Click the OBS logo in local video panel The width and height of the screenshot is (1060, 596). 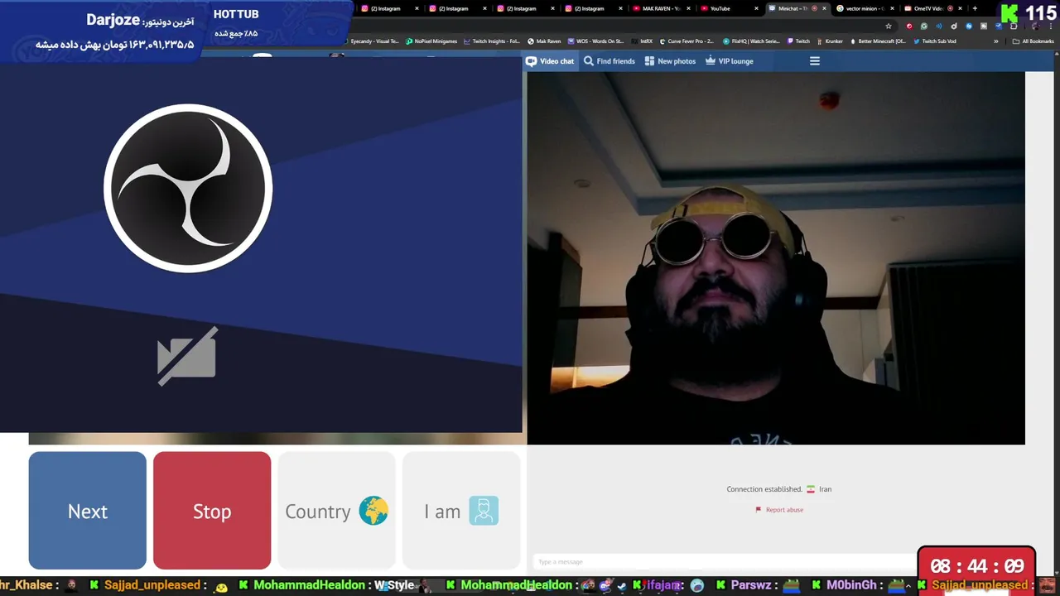(188, 188)
